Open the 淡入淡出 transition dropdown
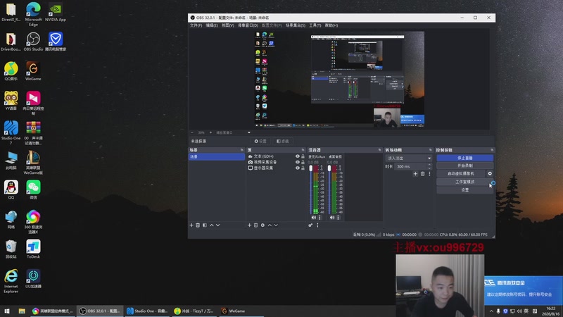 (409, 158)
